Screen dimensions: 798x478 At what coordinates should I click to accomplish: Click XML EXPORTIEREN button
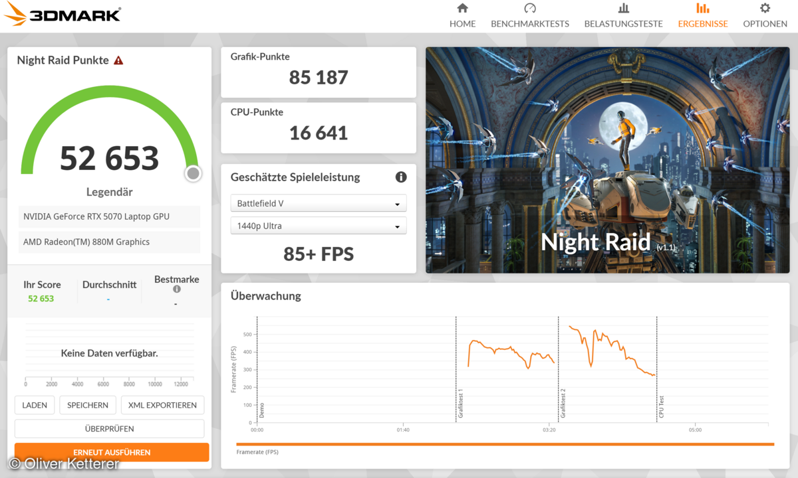tap(163, 405)
